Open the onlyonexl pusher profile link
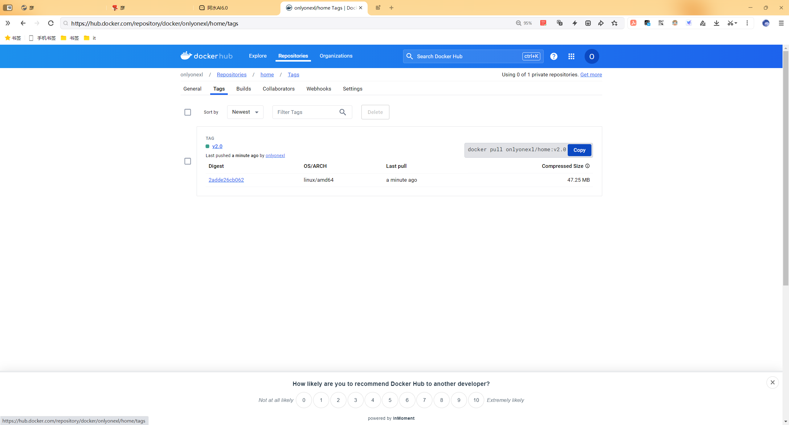This screenshot has height=425, width=789. pyautogui.click(x=275, y=156)
